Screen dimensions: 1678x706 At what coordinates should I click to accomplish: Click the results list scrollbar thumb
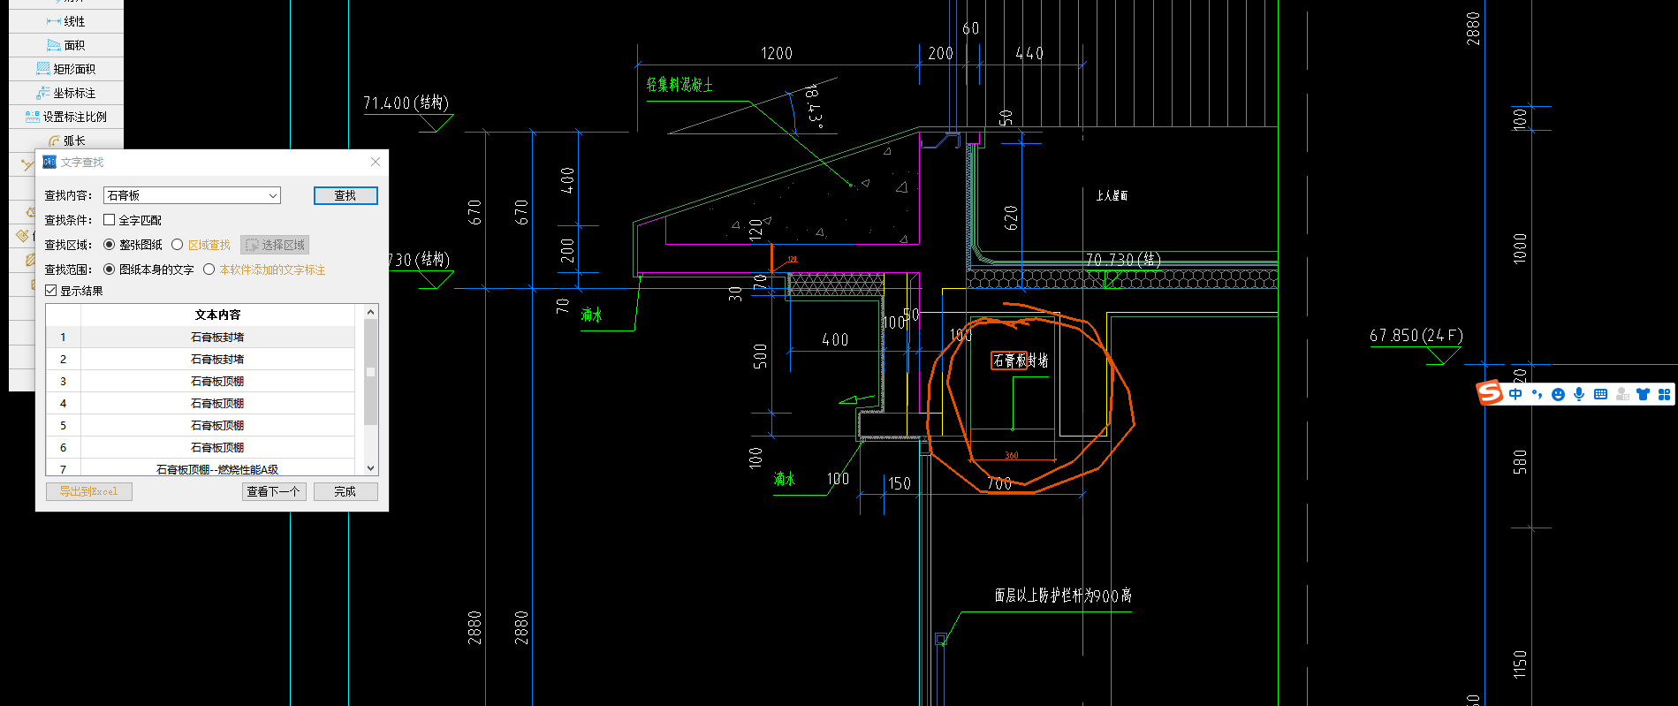pos(371,372)
